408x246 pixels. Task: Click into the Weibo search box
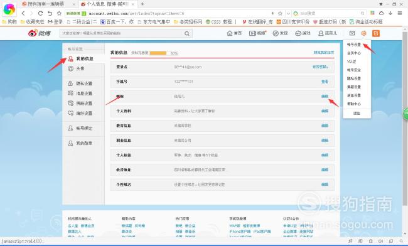coord(121,33)
